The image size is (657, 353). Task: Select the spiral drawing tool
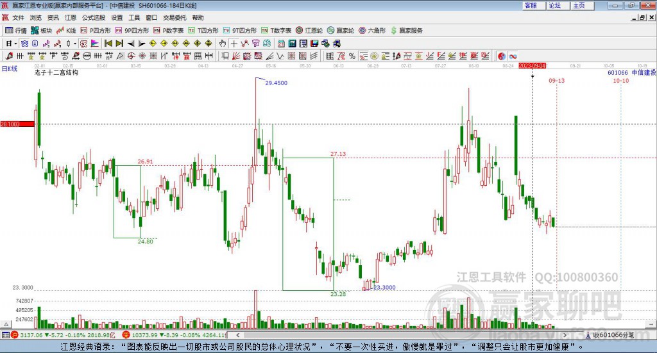(65, 56)
